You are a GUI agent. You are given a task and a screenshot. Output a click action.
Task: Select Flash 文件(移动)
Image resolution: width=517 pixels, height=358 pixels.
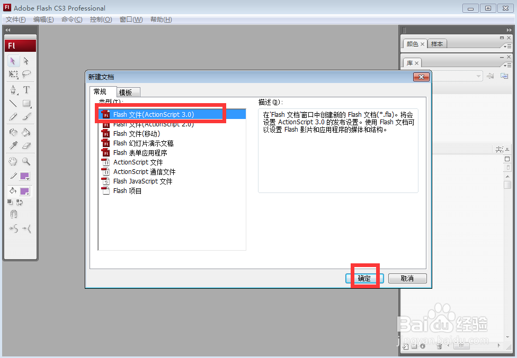point(172,134)
